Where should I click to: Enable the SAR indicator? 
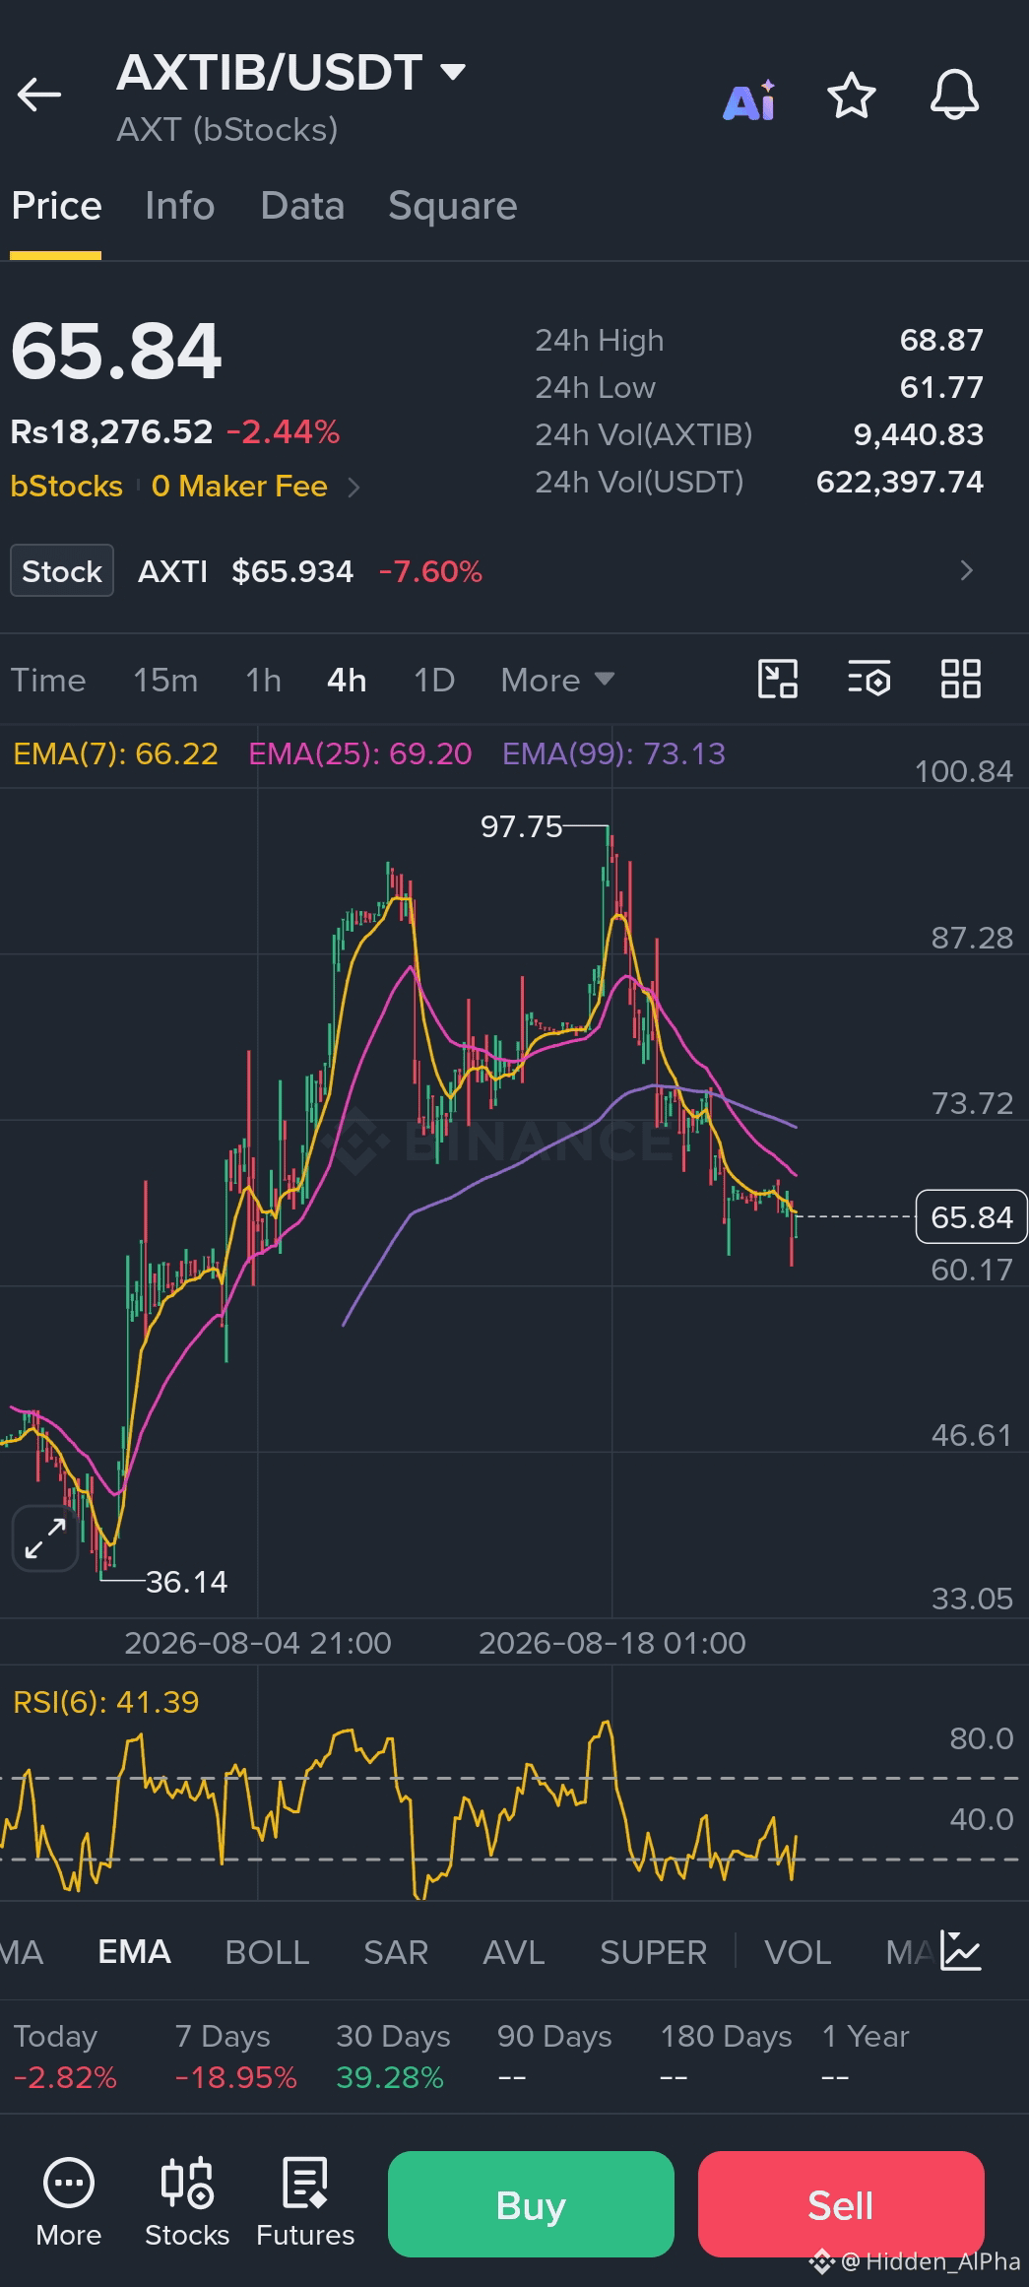(x=396, y=1952)
